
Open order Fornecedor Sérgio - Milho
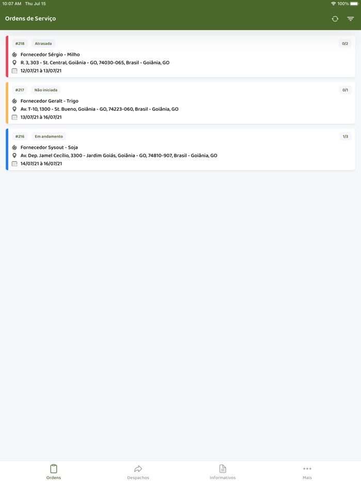click(x=50, y=55)
